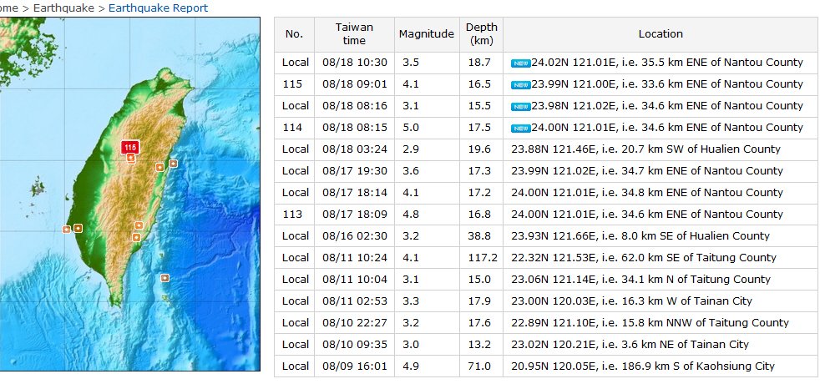Click depth value '71.0'
Screen dimensions: 820x384
coord(479,366)
